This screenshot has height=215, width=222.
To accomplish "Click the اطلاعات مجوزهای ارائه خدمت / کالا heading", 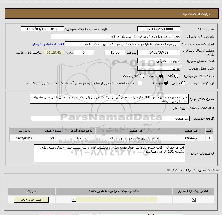I will tap(192, 170).
